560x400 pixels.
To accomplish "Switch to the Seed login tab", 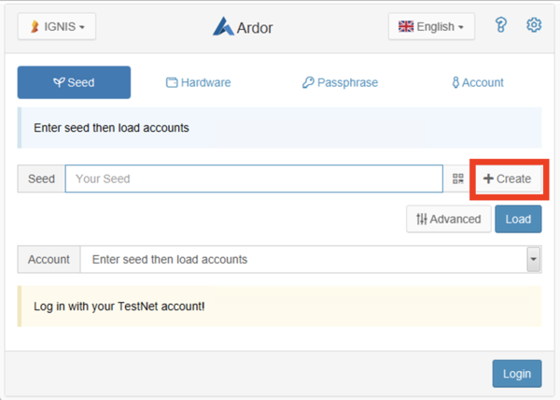I will 74,82.
